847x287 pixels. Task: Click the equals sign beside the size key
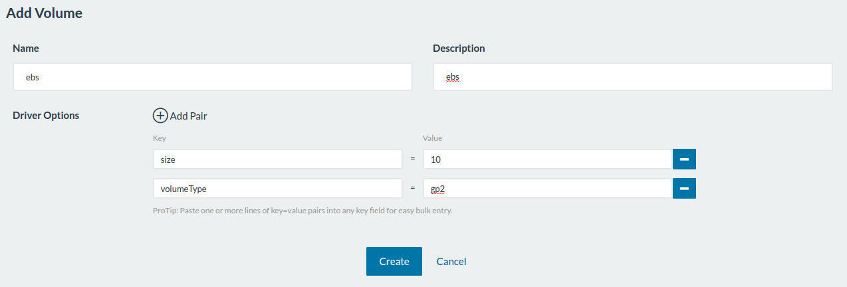pyautogui.click(x=412, y=159)
